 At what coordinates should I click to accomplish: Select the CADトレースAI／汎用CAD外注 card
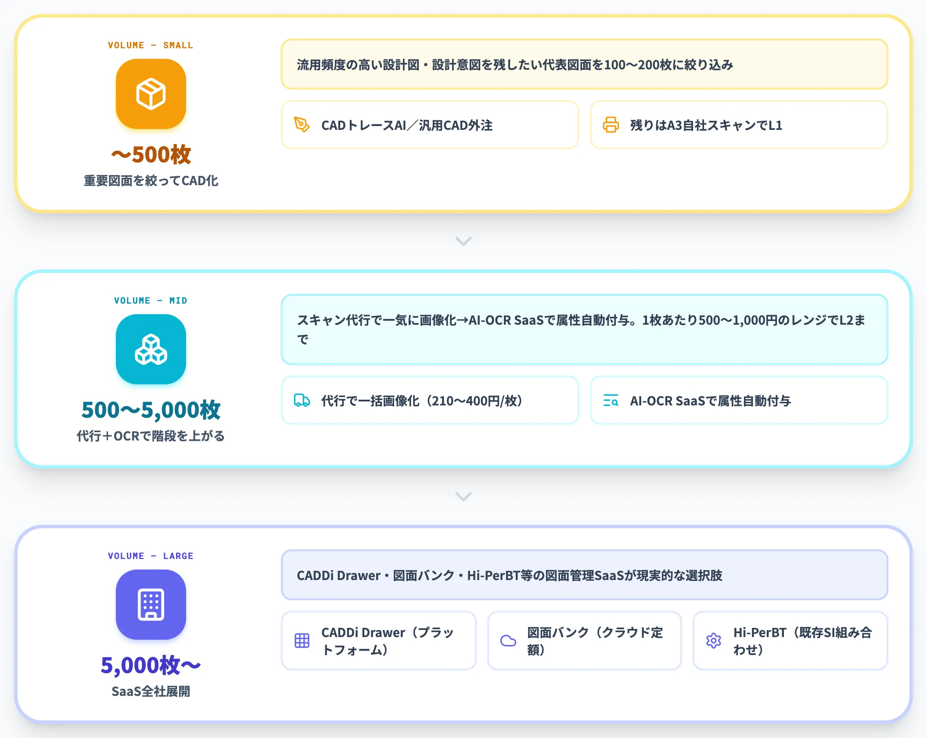click(x=430, y=125)
